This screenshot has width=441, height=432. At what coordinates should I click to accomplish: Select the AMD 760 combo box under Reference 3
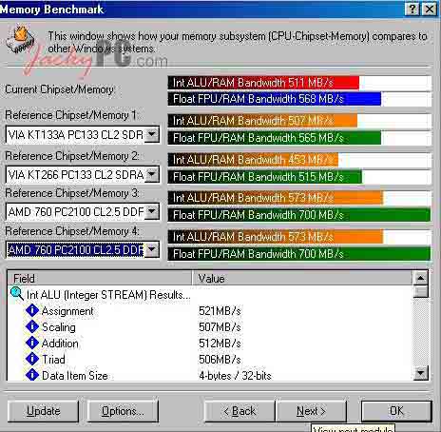[x=83, y=211]
